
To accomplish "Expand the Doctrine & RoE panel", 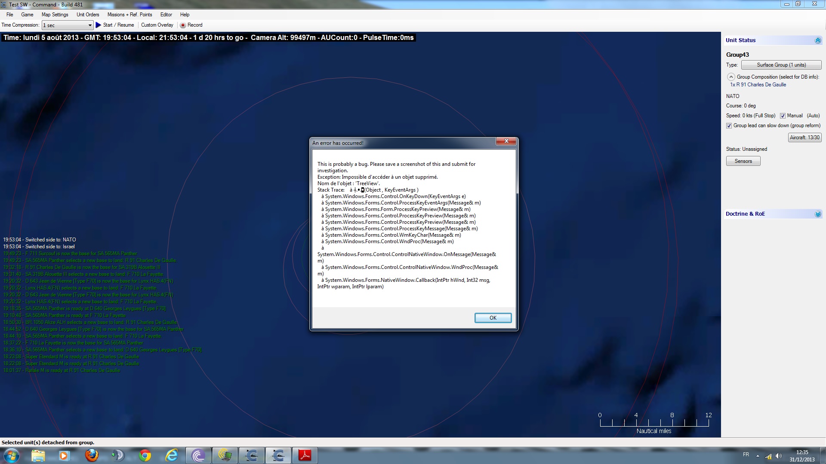I will pos(817,214).
